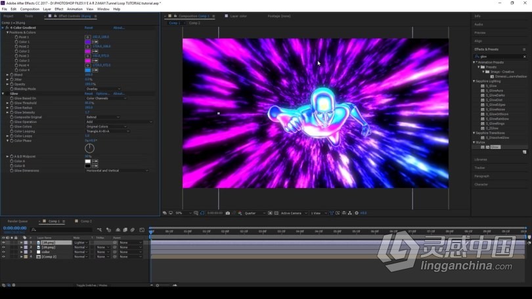Toggle the Glow Threshold stopwatch
Image resolution: width=532 pixels, height=299 pixels.
click(x=12, y=103)
